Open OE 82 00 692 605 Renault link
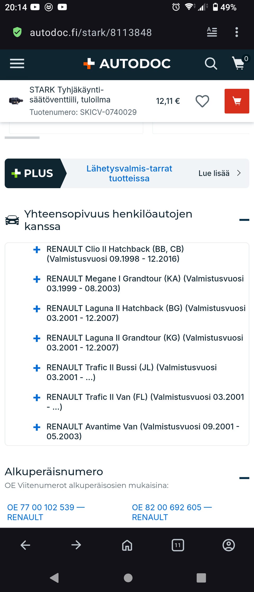Image resolution: width=254 pixels, height=592 pixels. click(172, 512)
